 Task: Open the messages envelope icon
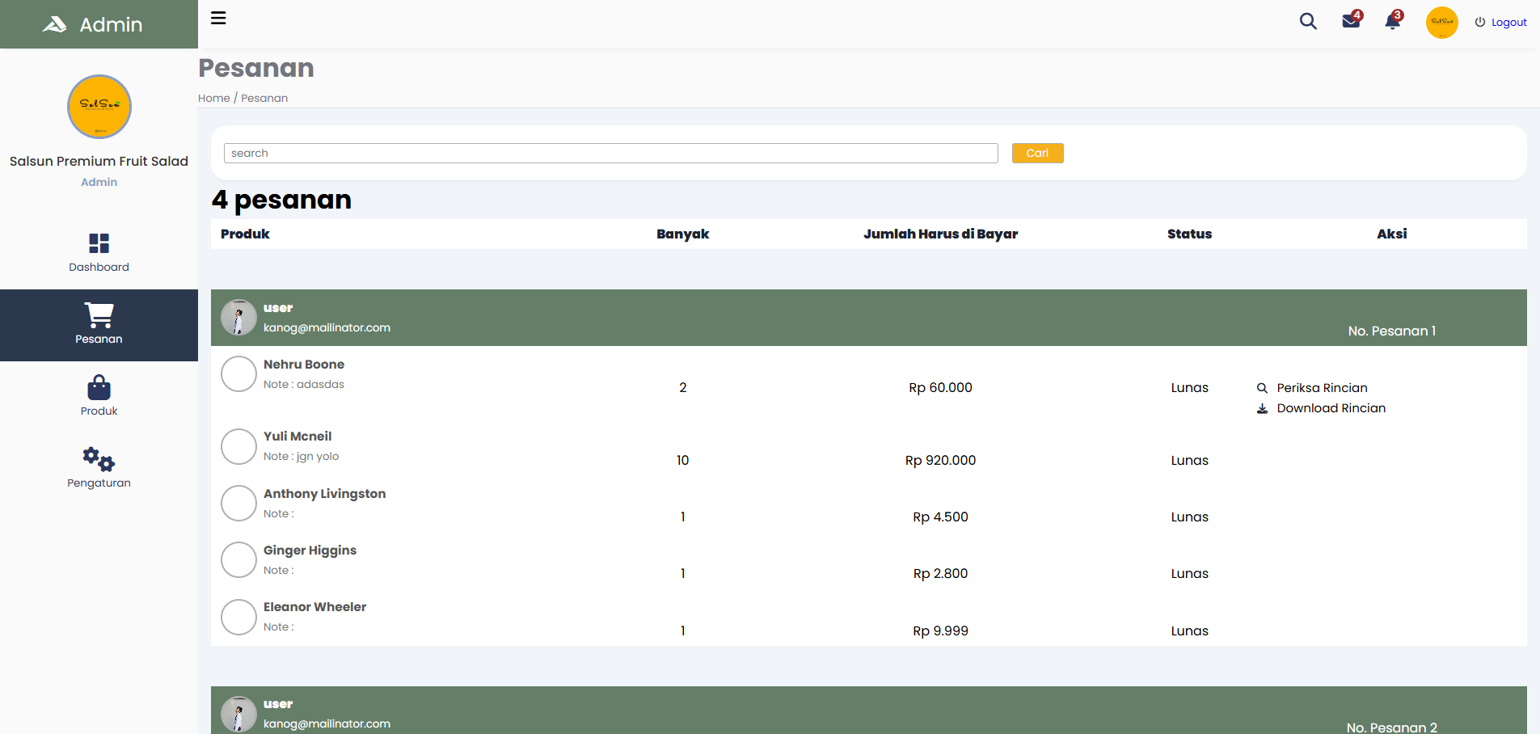click(1351, 21)
